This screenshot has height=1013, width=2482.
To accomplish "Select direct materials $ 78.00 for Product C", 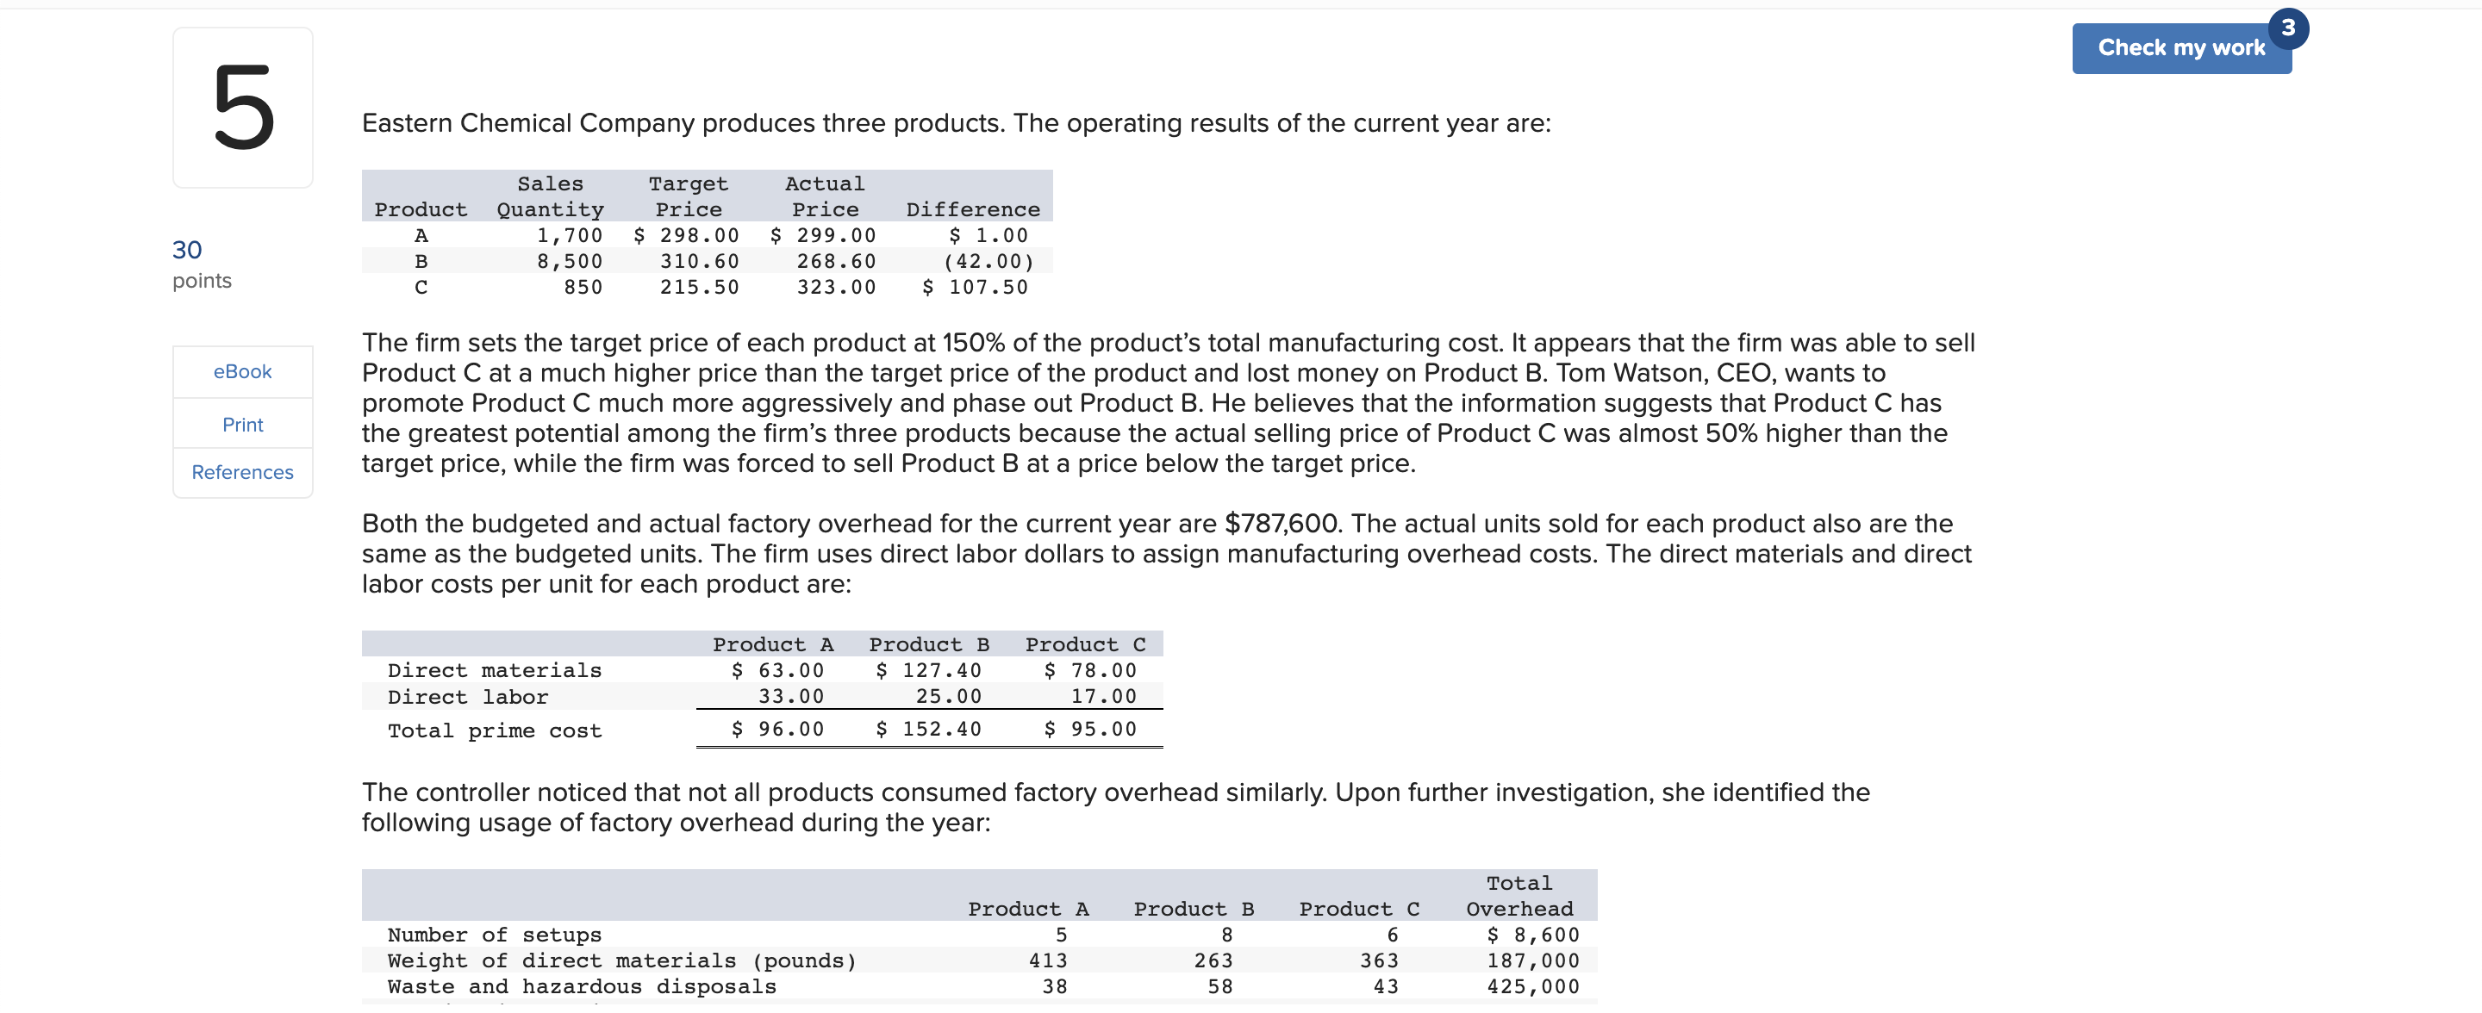I will tap(1091, 671).
